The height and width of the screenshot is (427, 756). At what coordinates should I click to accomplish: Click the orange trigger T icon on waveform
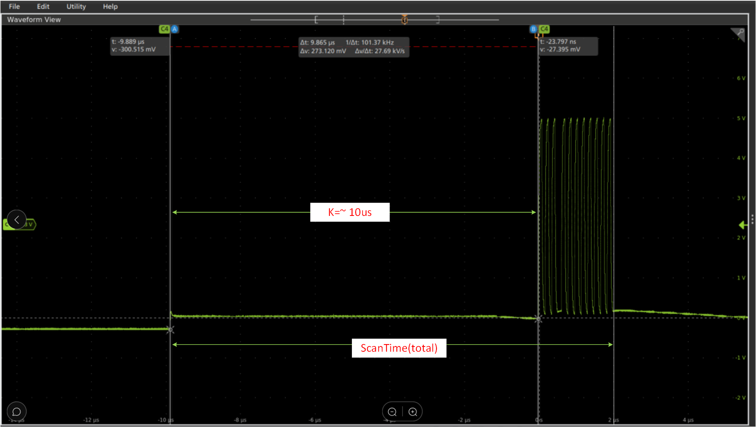[x=538, y=36]
